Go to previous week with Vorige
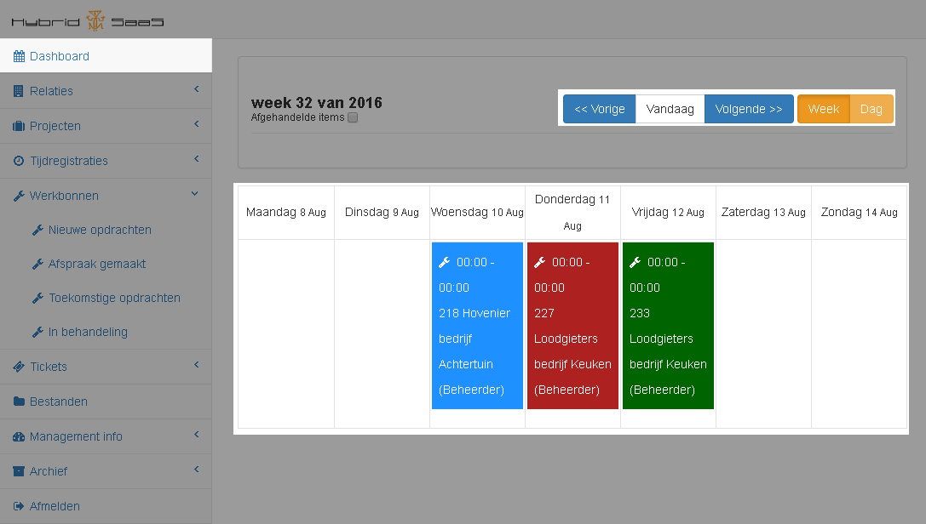 click(x=599, y=109)
